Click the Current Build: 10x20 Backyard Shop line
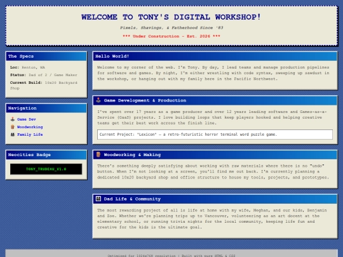Image resolution: width=343 pixels, height=257 pixels. 44,86
